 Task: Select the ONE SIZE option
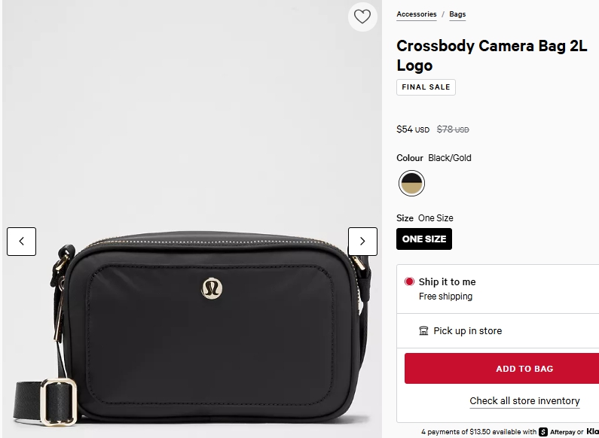click(x=424, y=239)
